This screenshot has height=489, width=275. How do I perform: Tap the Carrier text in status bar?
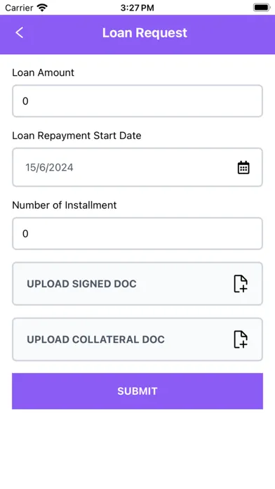point(19,8)
